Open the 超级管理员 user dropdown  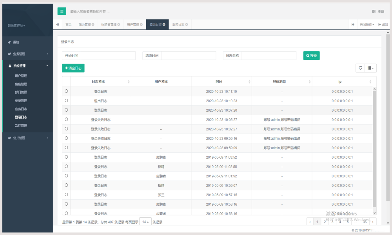pyautogui.click(x=16, y=25)
